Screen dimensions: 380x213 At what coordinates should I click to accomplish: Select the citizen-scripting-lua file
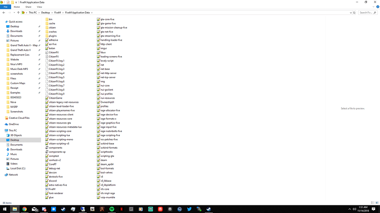[x=58, y=135]
